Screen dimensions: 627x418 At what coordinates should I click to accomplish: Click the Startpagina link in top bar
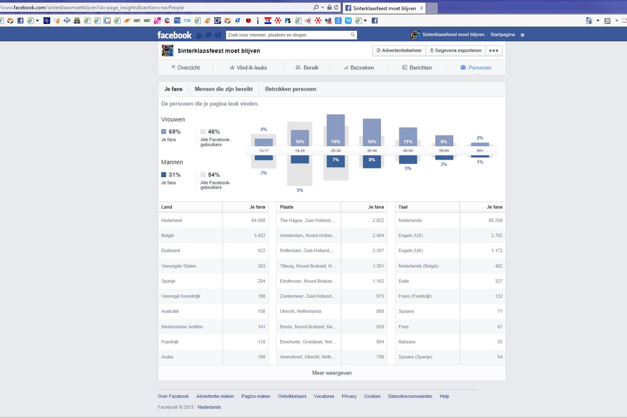503,34
